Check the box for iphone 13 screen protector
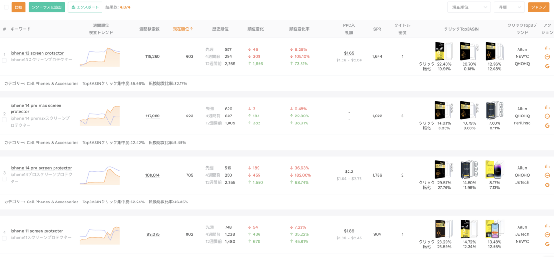This screenshot has width=554, height=257. click(4, 60)
